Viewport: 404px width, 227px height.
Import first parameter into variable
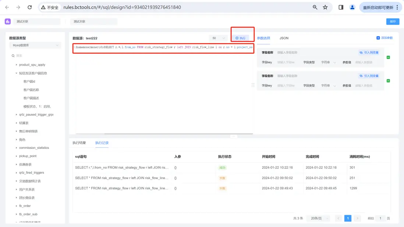(x=369, y=52)
